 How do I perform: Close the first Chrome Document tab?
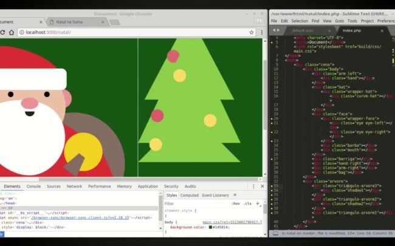click(41, 22)
